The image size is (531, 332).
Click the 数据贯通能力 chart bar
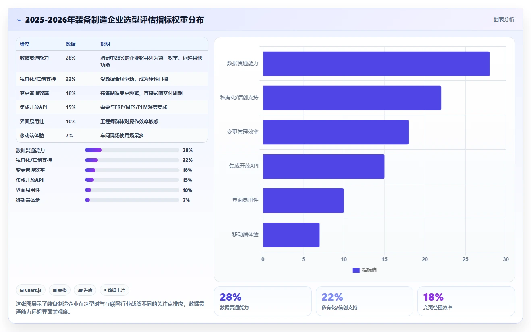376,64
